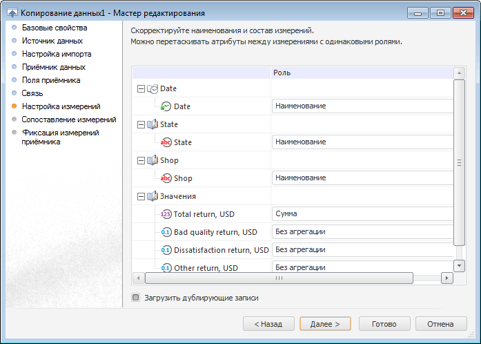Click the 0.1 icon for Bad quality return

pos(166,232)
